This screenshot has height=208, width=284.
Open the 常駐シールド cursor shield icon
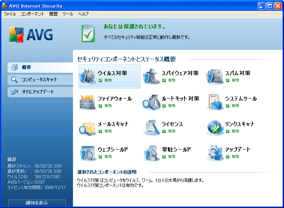[x=151, y=153]
